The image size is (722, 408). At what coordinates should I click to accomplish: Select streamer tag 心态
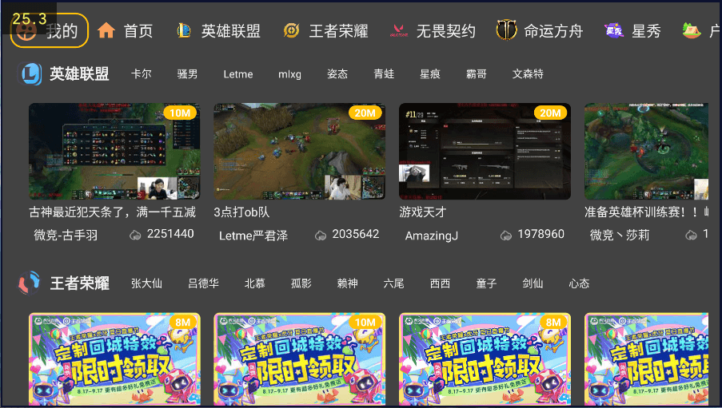click(579, 283)
